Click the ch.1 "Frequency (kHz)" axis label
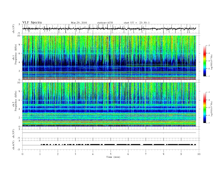 point(16,54)
